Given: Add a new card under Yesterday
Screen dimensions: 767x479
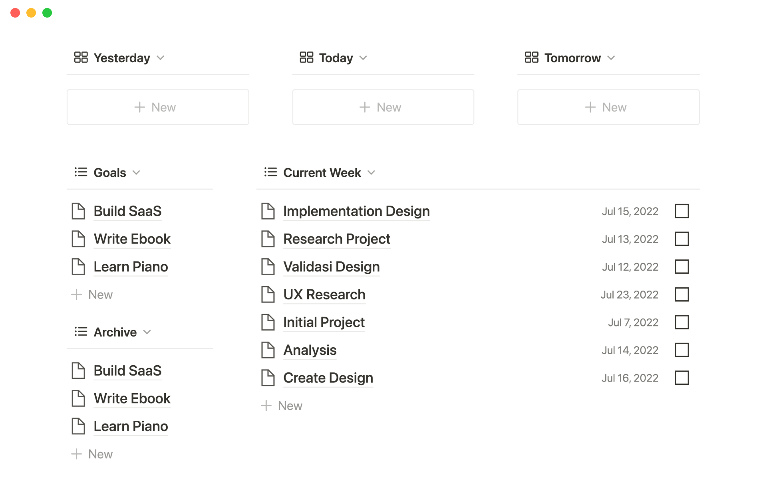Looking at the screenshot, I should (158, 107).
